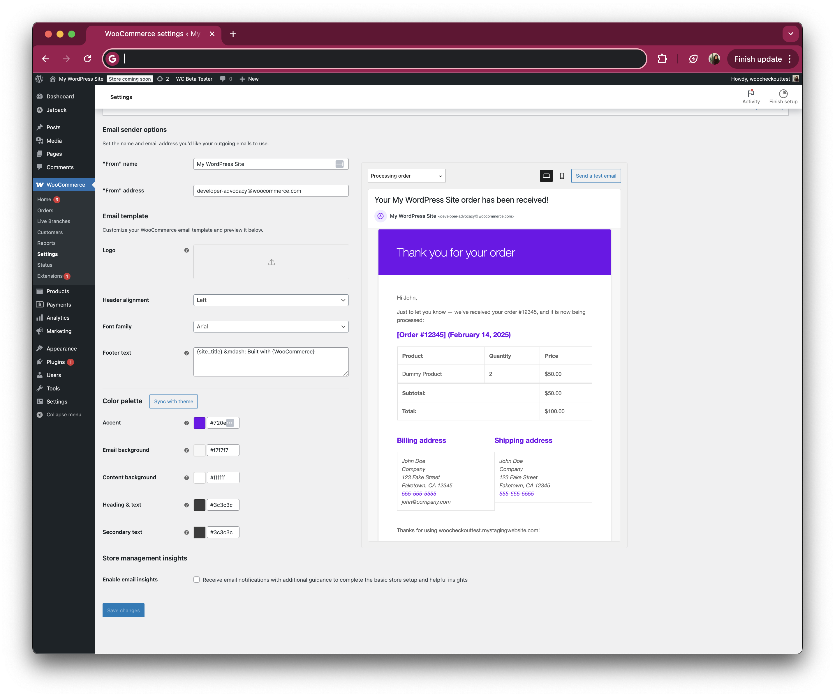Open the Font family dropdown
835x697 pixels.
(x=271, y=327)
